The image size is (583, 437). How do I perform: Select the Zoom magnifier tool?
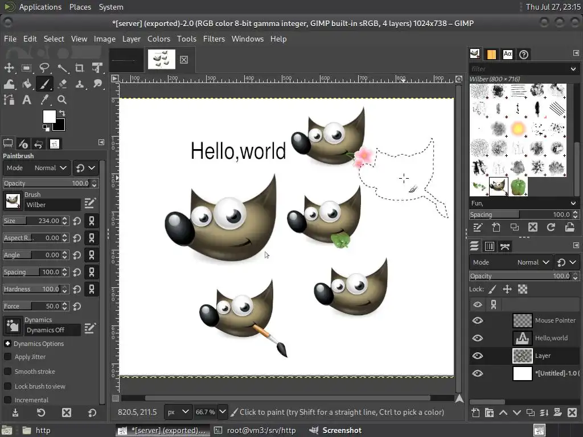62,100
